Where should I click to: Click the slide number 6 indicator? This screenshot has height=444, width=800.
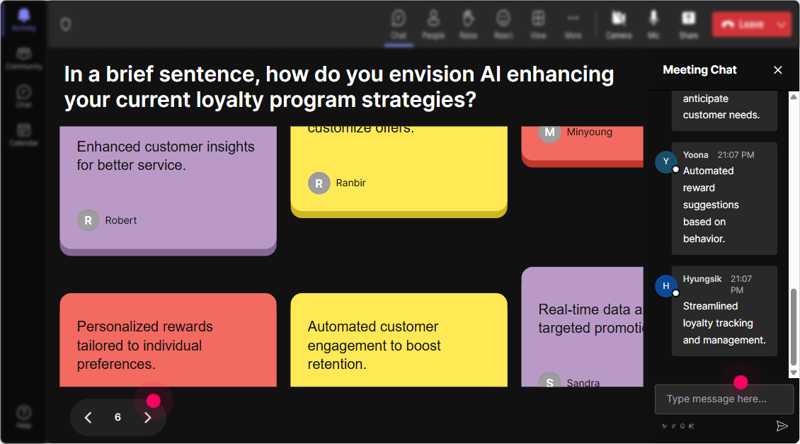(x=118, y=418)
